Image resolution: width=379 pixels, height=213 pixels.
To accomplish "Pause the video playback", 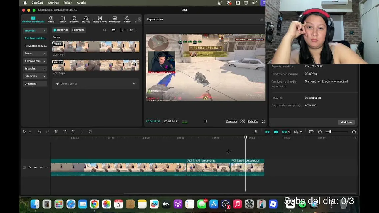I will pos(205,121).
